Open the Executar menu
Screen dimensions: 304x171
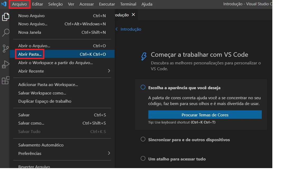pos(107,4)
